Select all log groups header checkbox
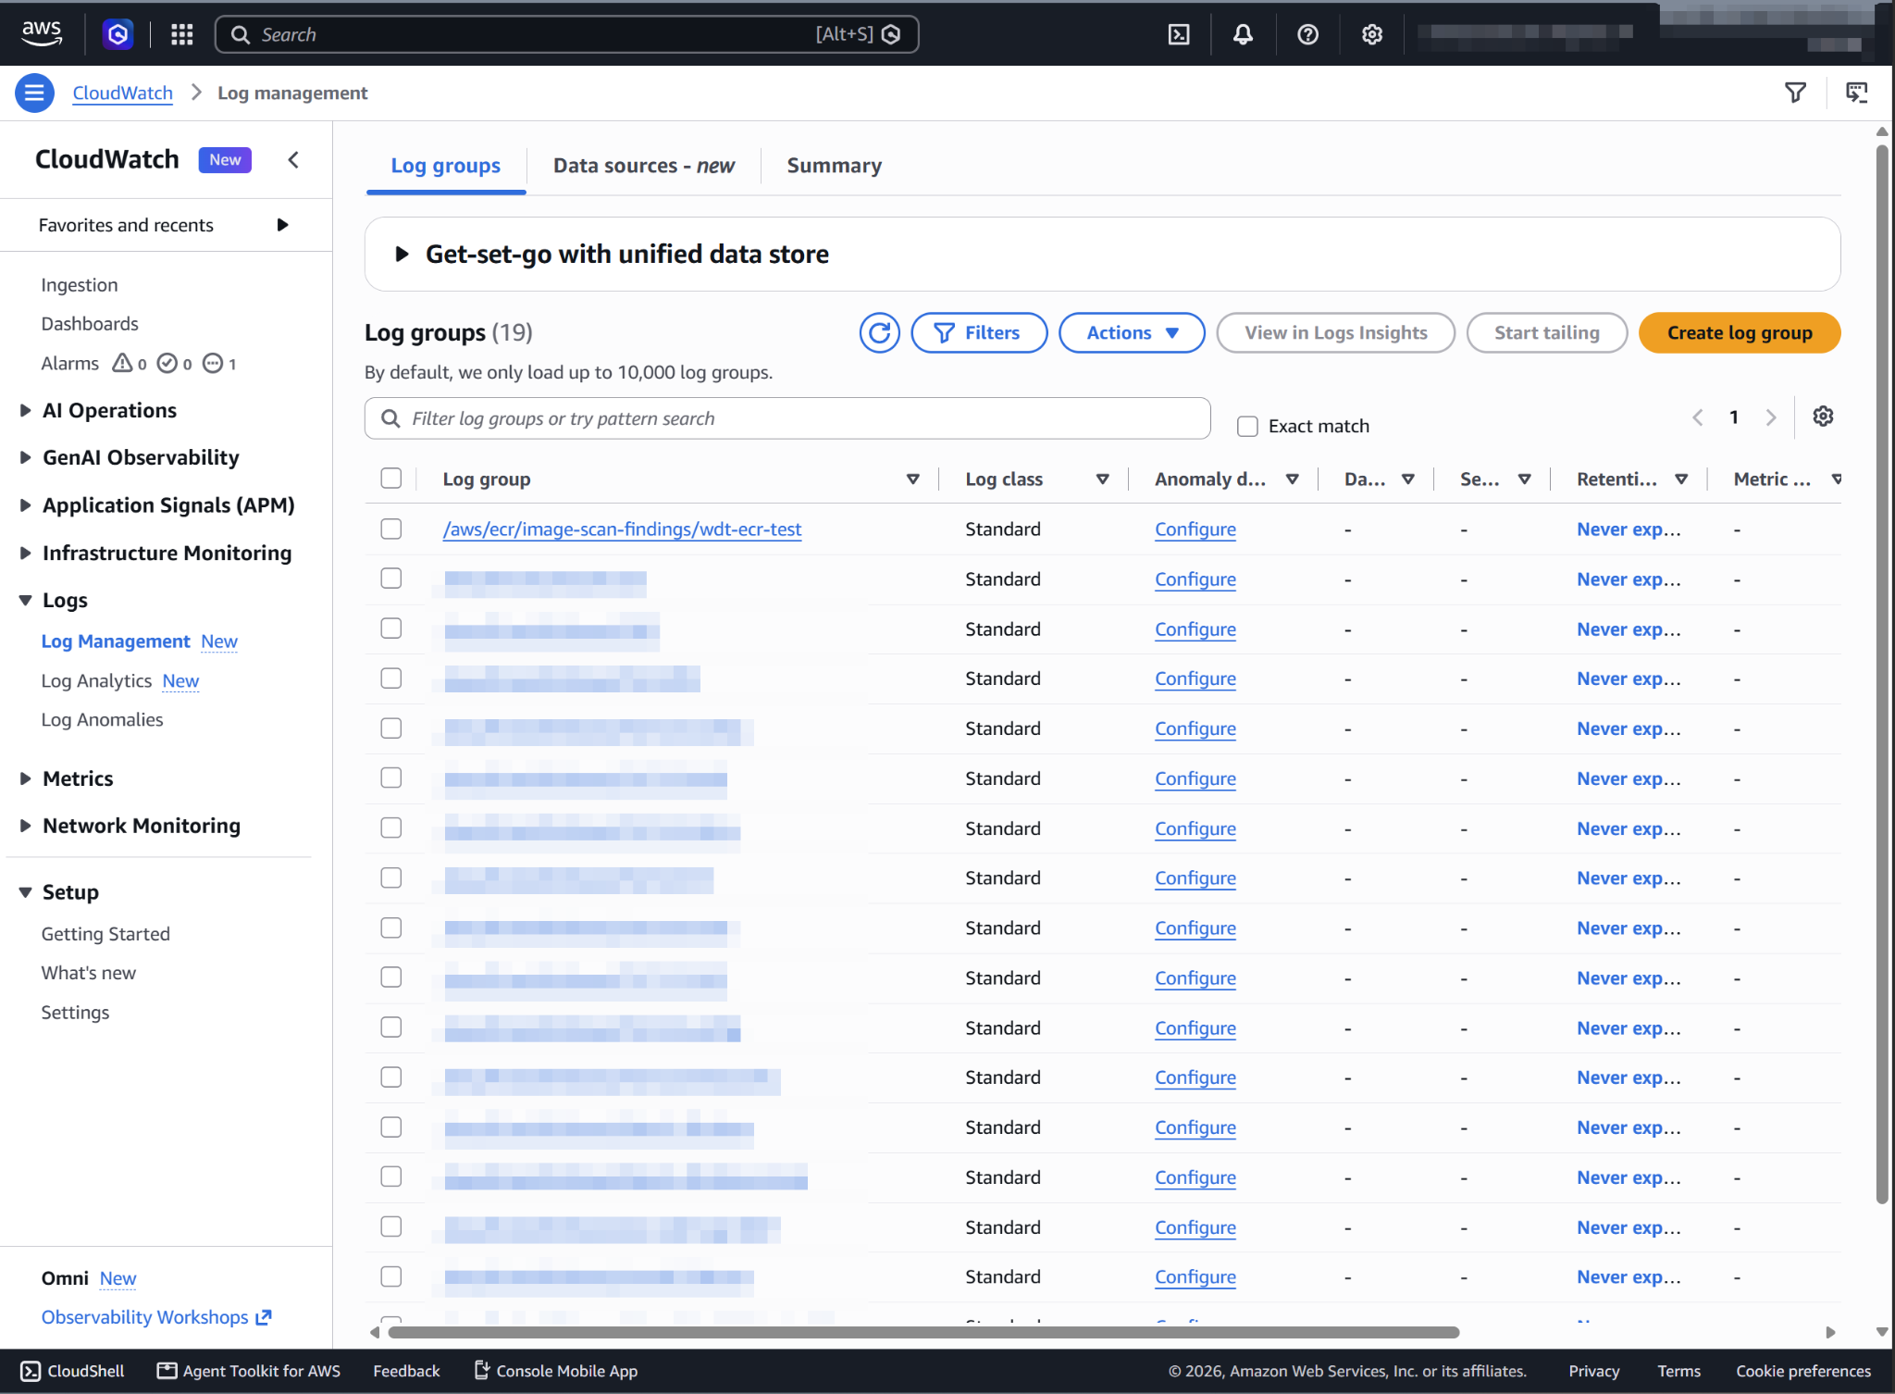 coord(391,479)
